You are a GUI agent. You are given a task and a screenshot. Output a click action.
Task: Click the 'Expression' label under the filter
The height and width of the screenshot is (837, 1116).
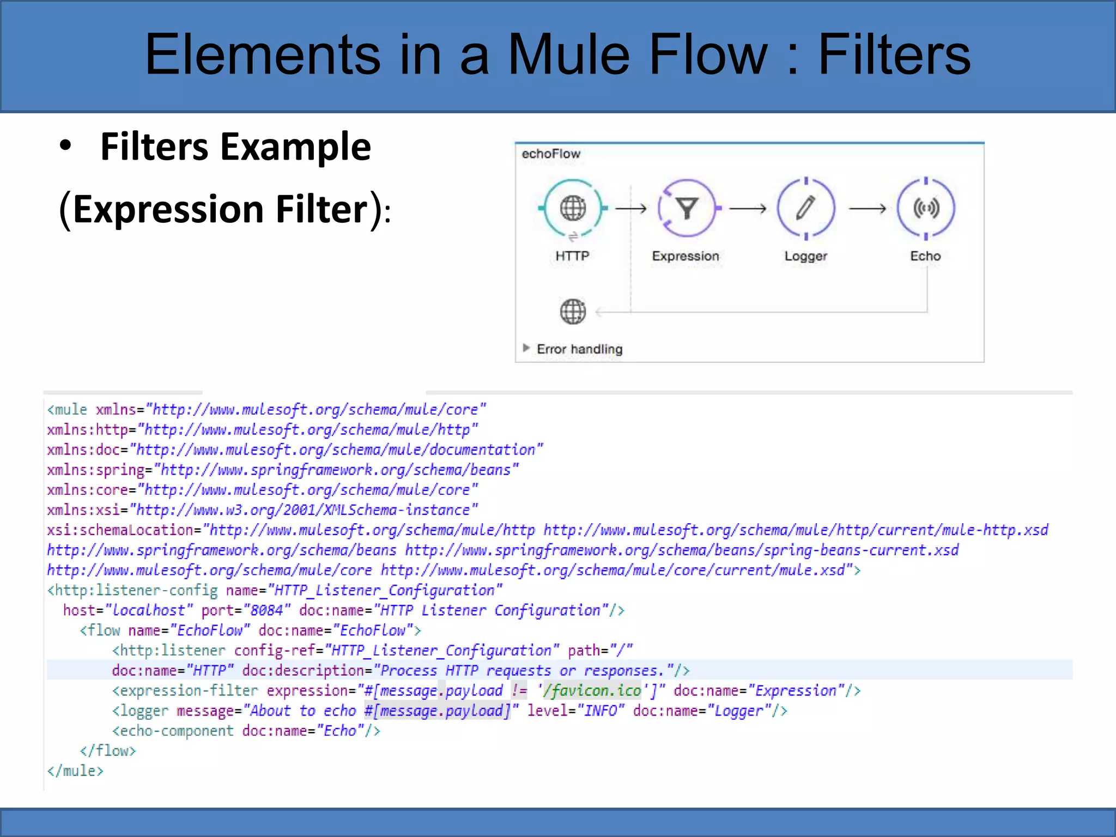point(686,256)
